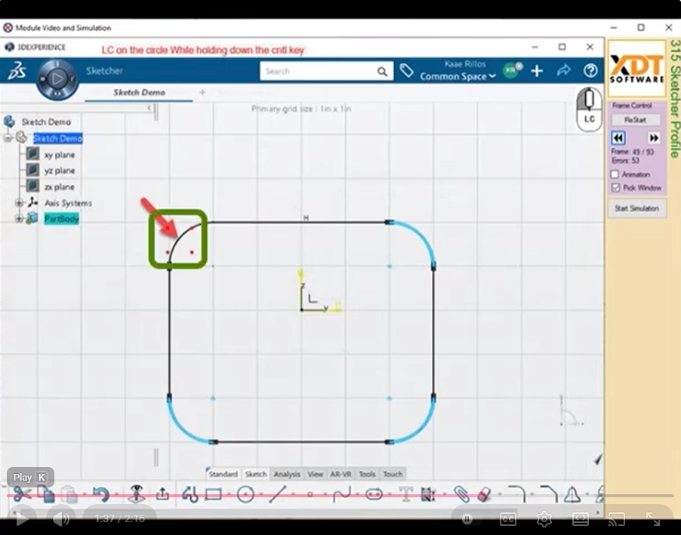
Task: Click the Paste clipboard icon
Action: coord(69,494)
